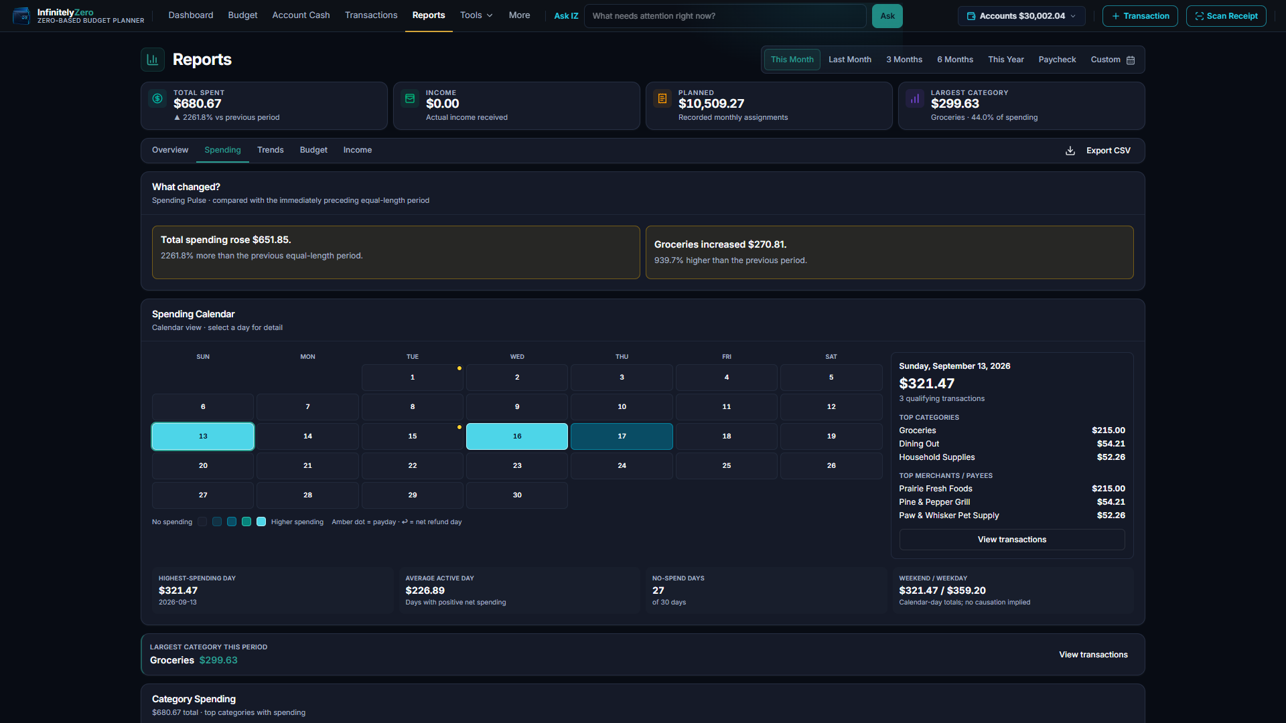This screenshot has width=1286, height=723.
Task: Open the Trends report tab
Action: 271,150
